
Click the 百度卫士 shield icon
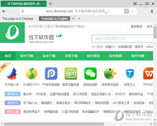pos(130,73)
